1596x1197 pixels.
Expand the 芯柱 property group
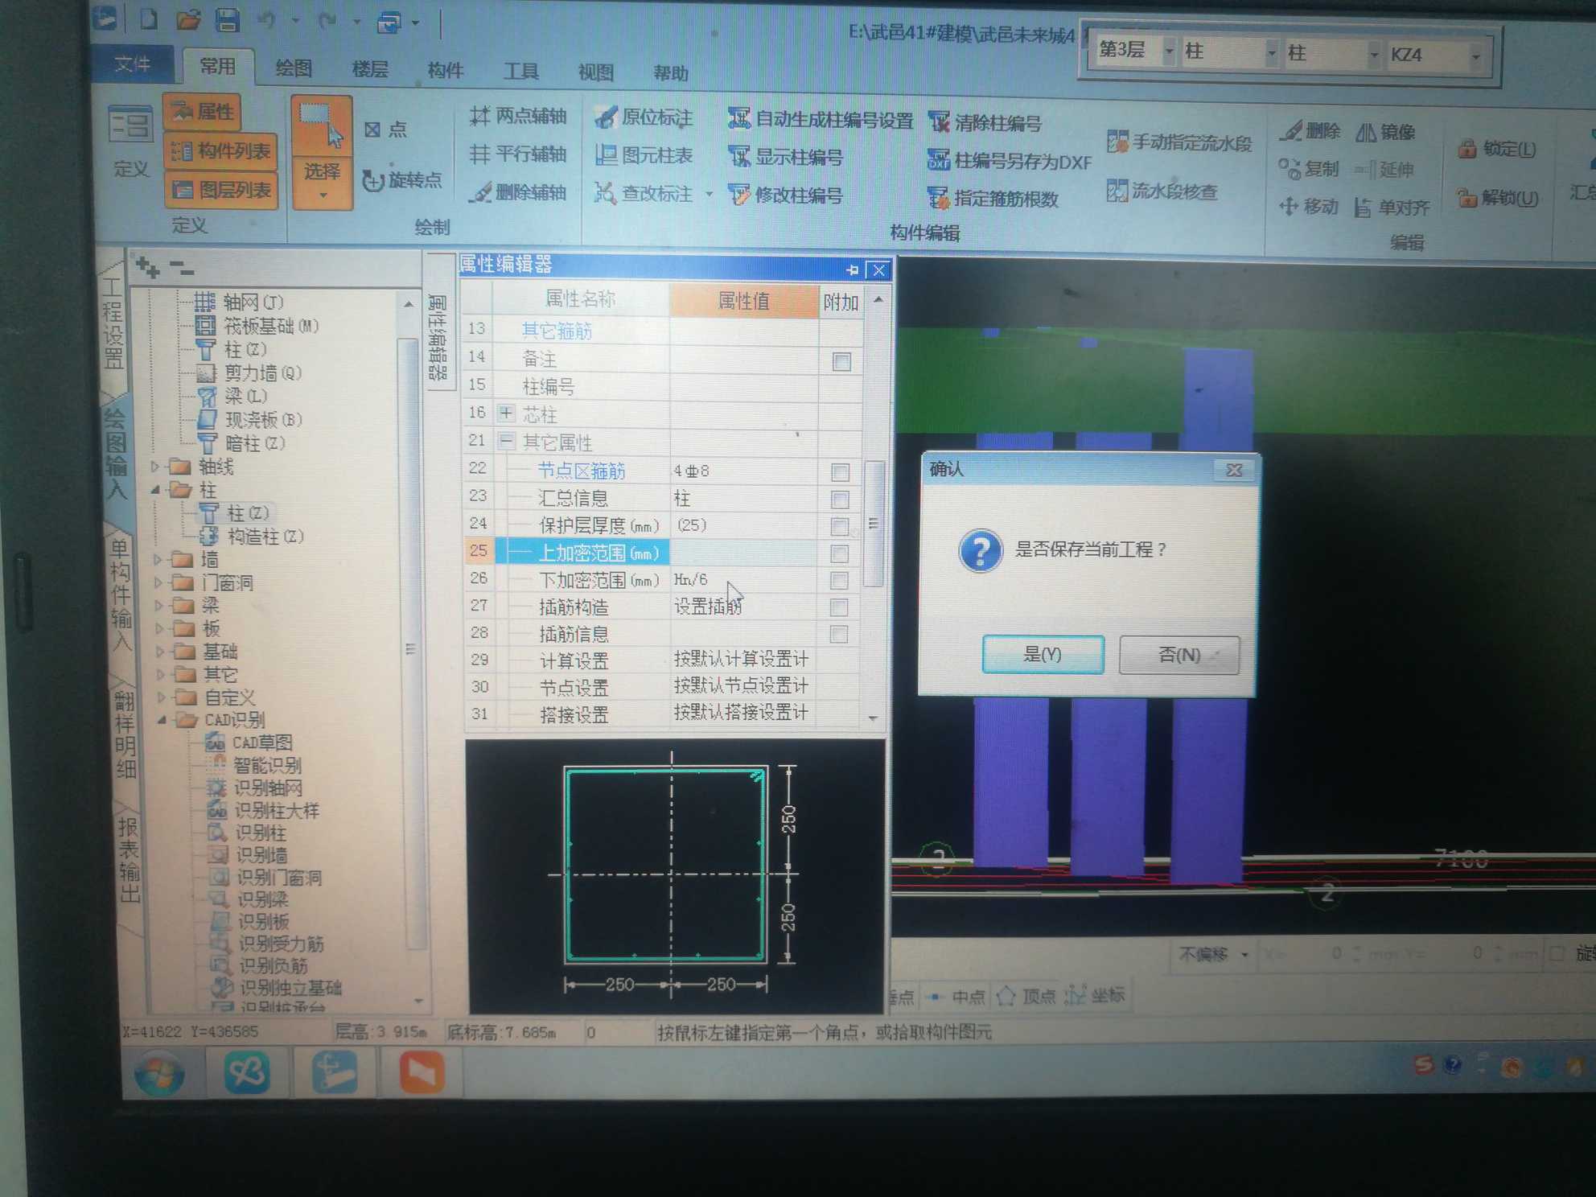505,413
